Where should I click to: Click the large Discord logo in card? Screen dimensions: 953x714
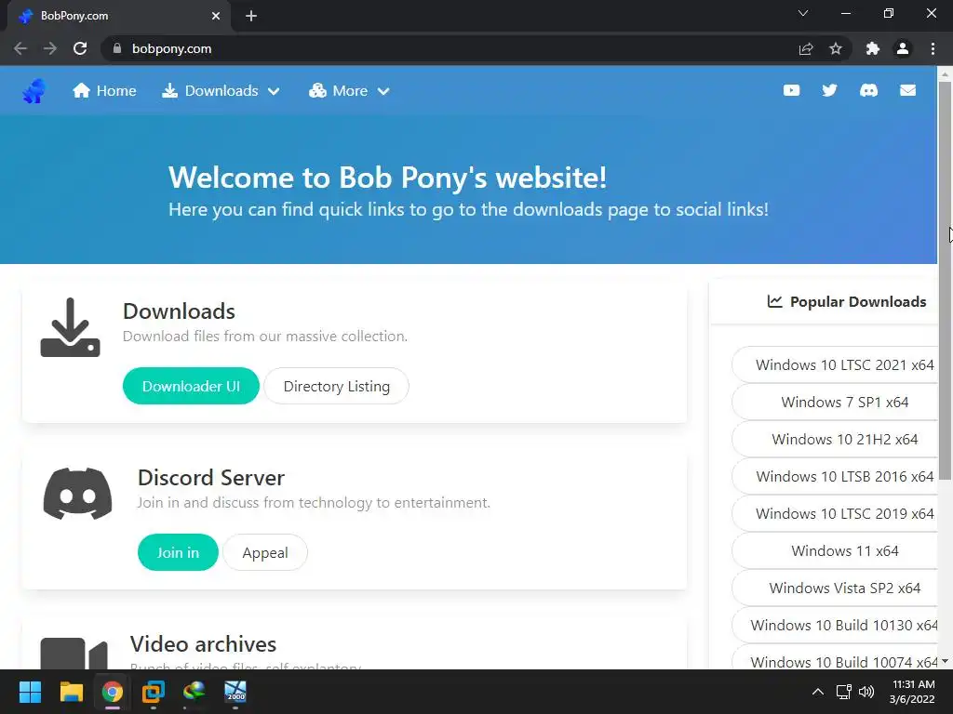[77, 493]
